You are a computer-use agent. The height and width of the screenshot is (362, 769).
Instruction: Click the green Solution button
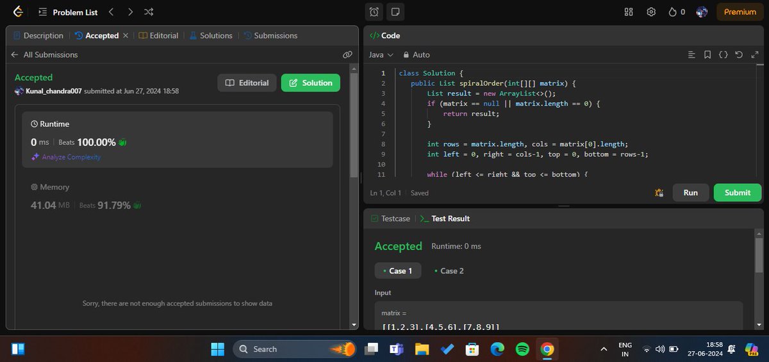pyautogui.click(x=311, y=83)
